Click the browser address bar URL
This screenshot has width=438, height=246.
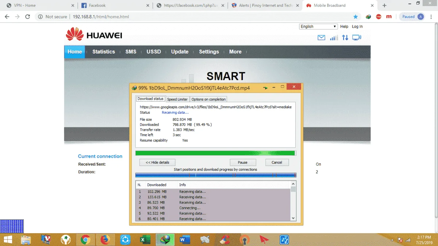[x=101, y=17]
